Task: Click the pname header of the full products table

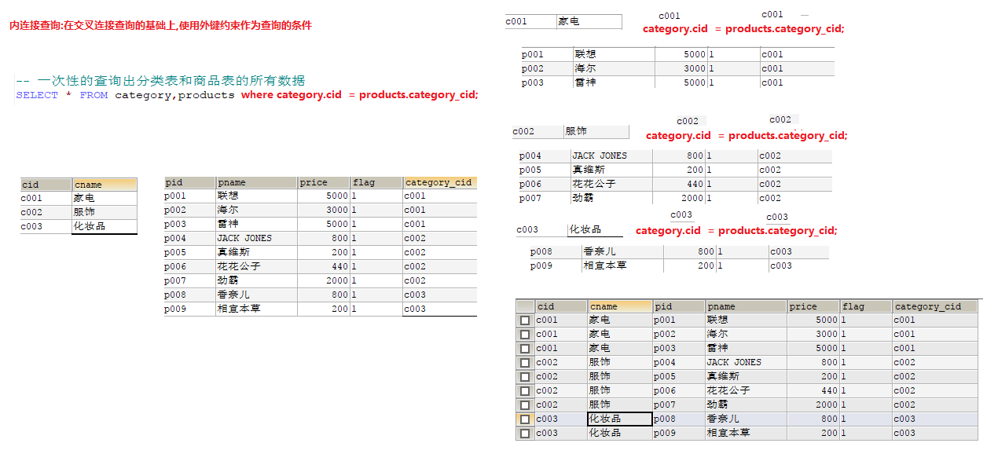Action: (x=256, y=182)
